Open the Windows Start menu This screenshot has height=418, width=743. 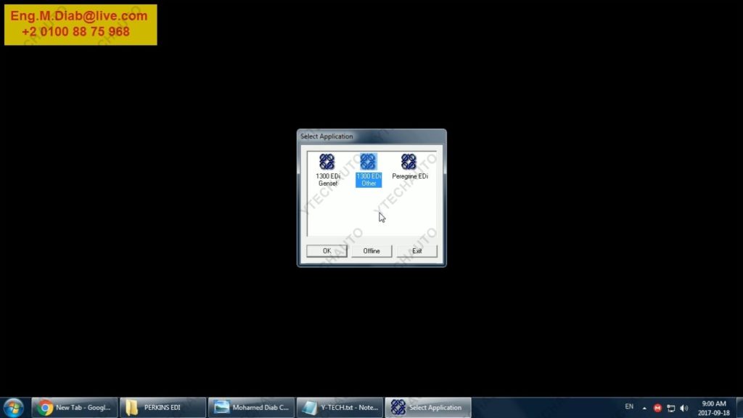tap(13, 407)
